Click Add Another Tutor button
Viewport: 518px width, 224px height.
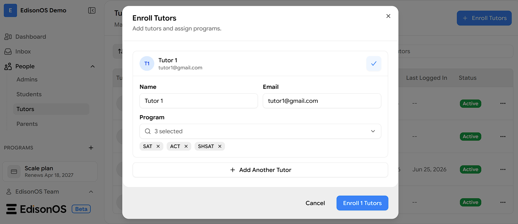tap(260, 170)
